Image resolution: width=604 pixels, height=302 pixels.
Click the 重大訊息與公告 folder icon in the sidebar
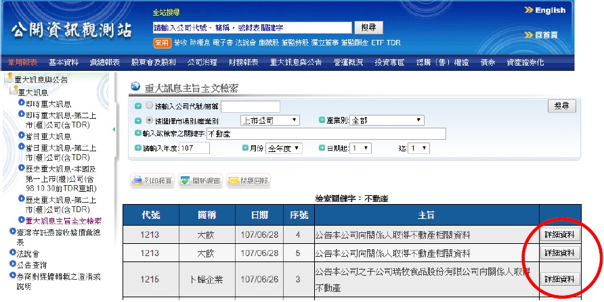coord(8,79)
